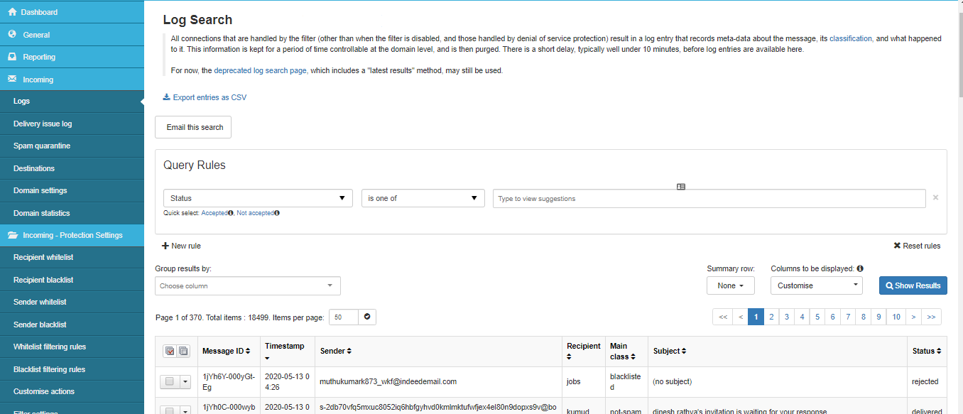Apply items per page with the check icon
Screen dimensions: 963x414
(x=367, y=317)
